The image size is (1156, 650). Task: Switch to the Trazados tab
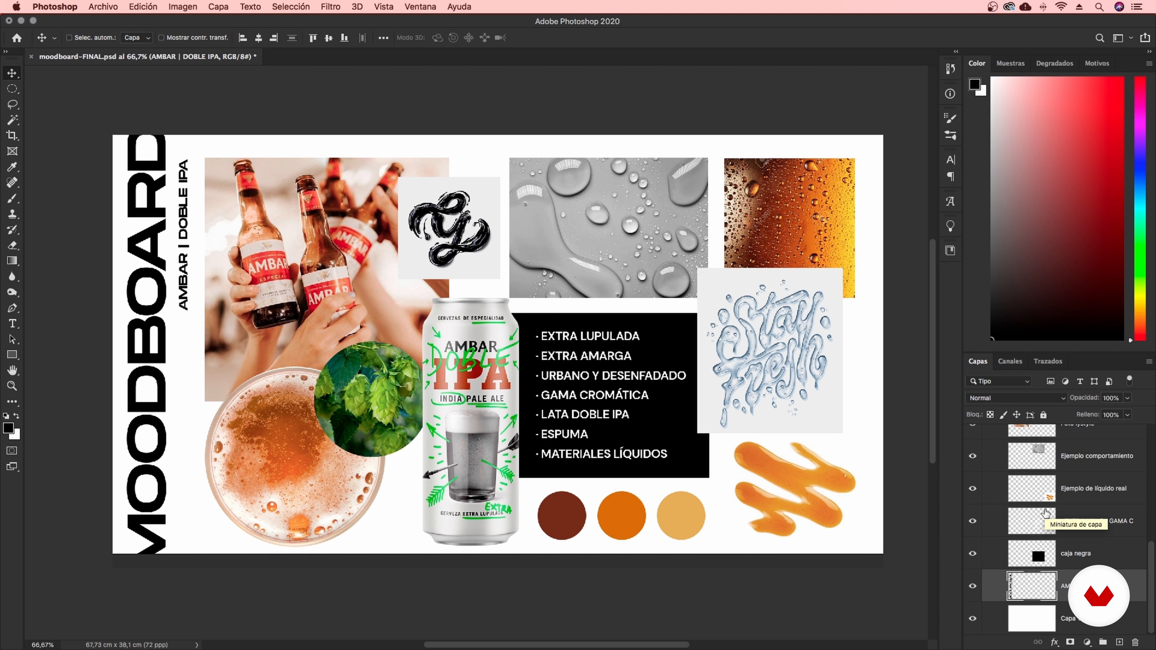click(x=1047, y=361)
